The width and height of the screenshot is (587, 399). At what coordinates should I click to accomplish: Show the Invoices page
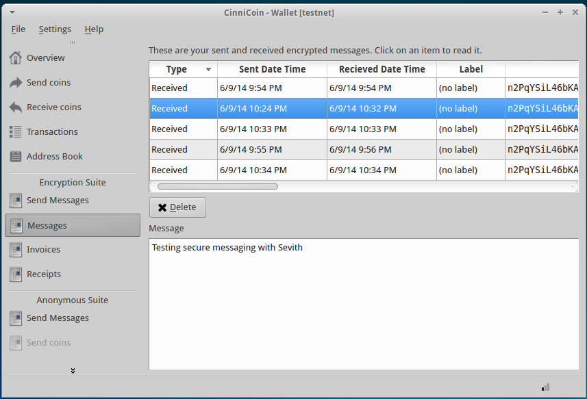[x=43, y=250]
